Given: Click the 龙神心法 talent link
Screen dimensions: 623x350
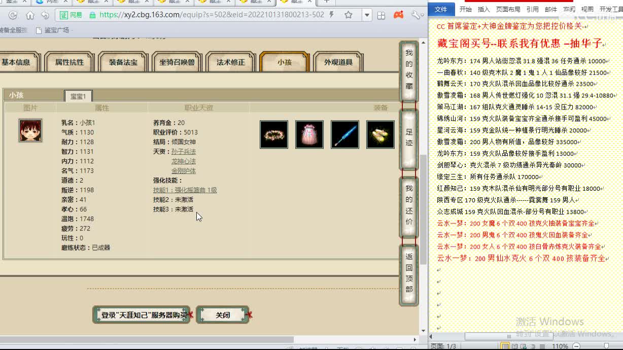Looking at the screenshot, I should pyautogui.click(x=183, y=161).
